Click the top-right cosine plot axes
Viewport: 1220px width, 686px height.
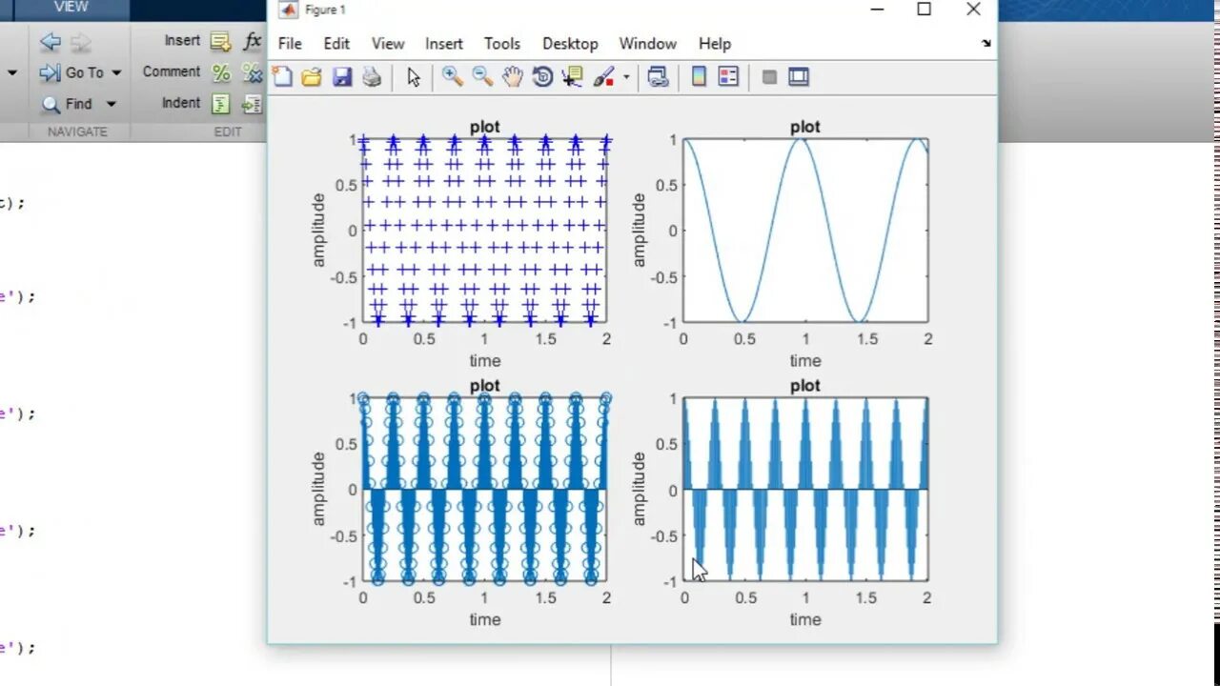(x=805, y=231)
